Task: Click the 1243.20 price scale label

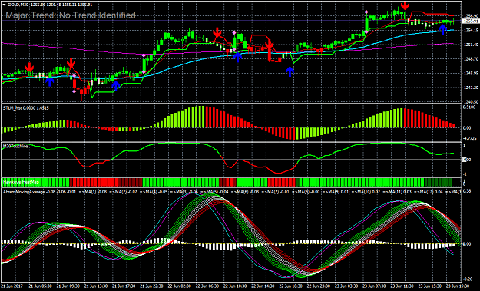Action: click(471, 88)
